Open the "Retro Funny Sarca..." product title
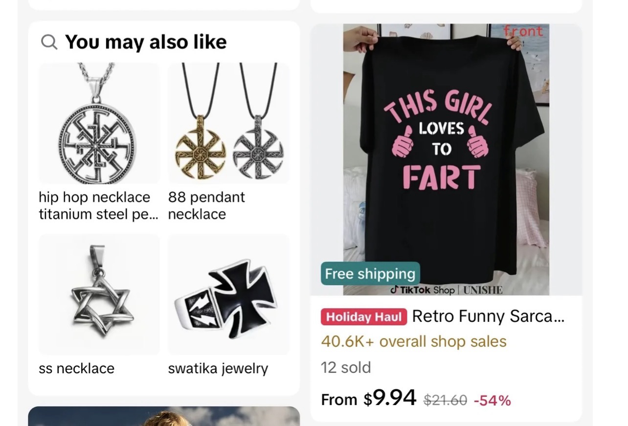 488,316
